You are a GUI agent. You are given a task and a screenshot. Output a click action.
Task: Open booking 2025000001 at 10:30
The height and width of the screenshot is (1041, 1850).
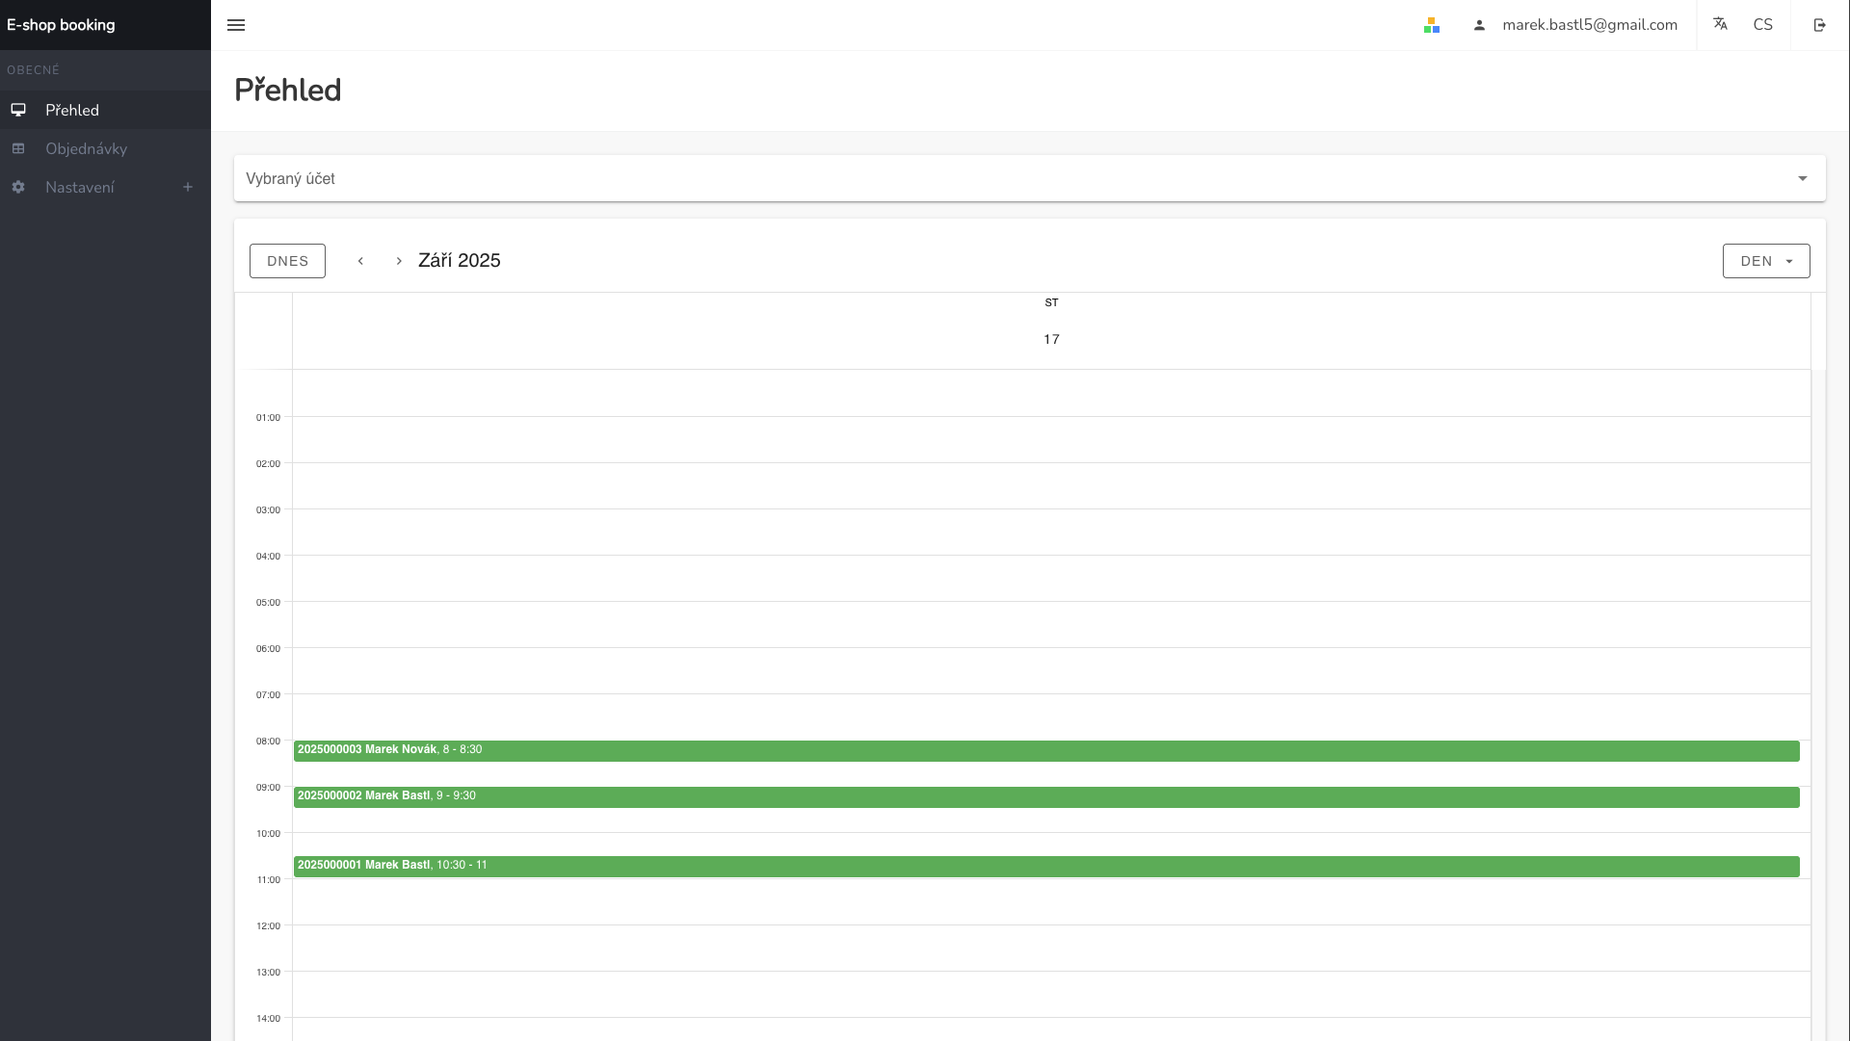point(1045,866)
